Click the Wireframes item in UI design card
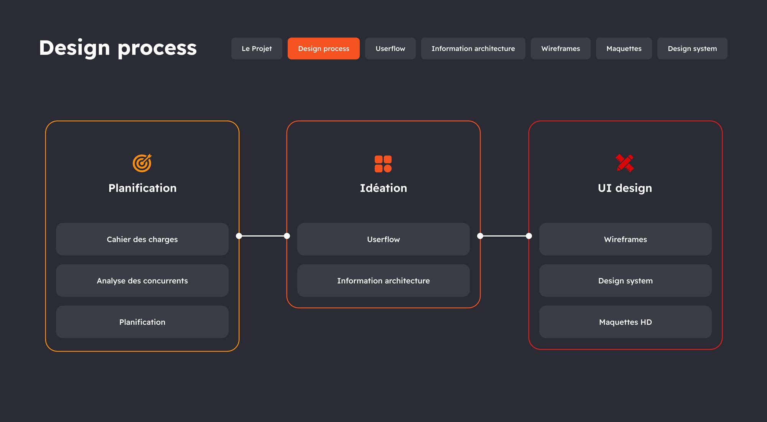767x422 pixels. [x=625, y=239]
